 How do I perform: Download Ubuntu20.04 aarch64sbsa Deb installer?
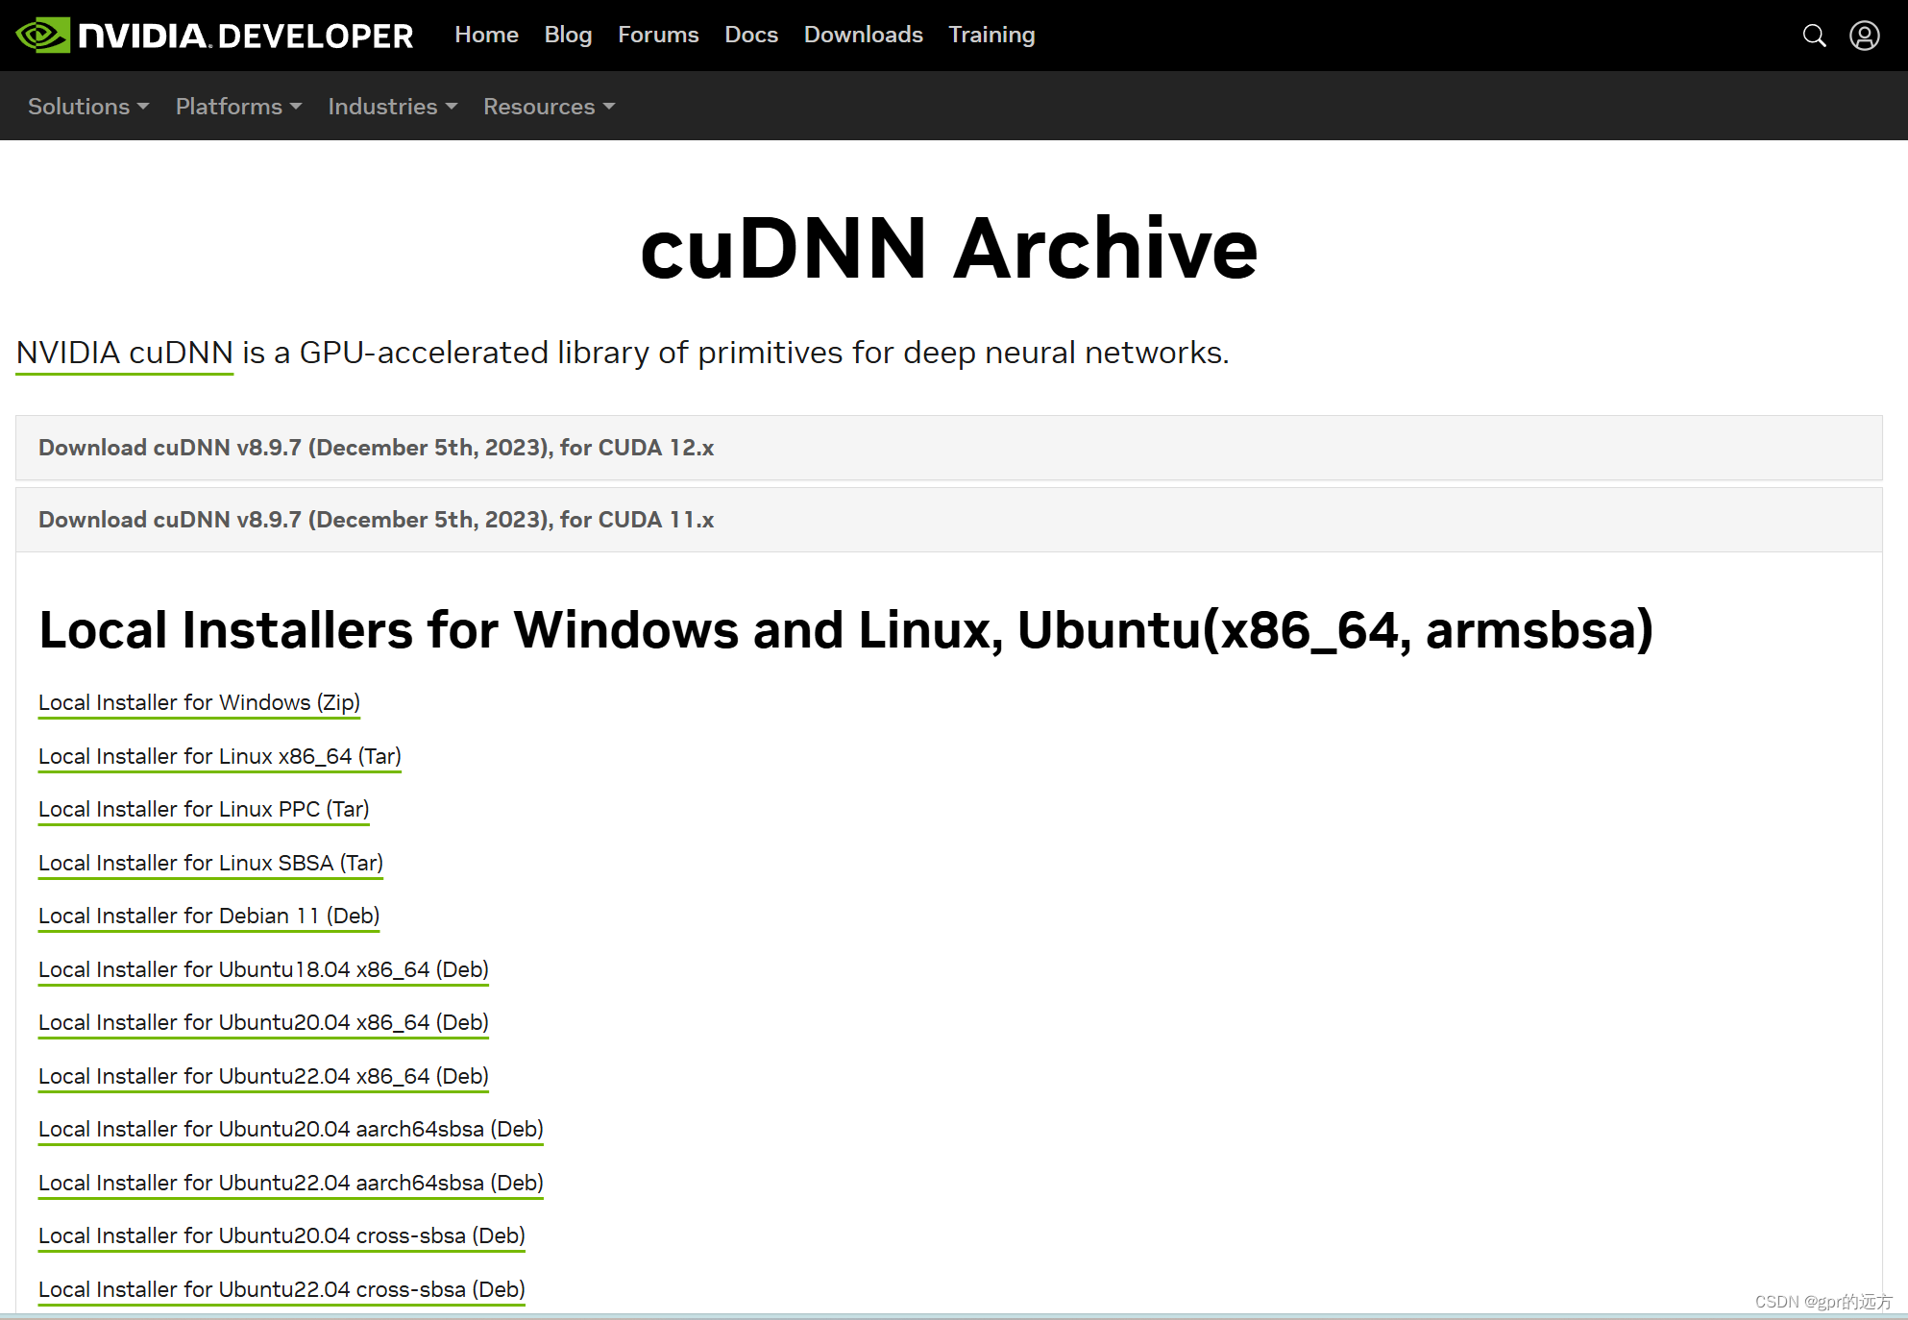(291, 1130)
